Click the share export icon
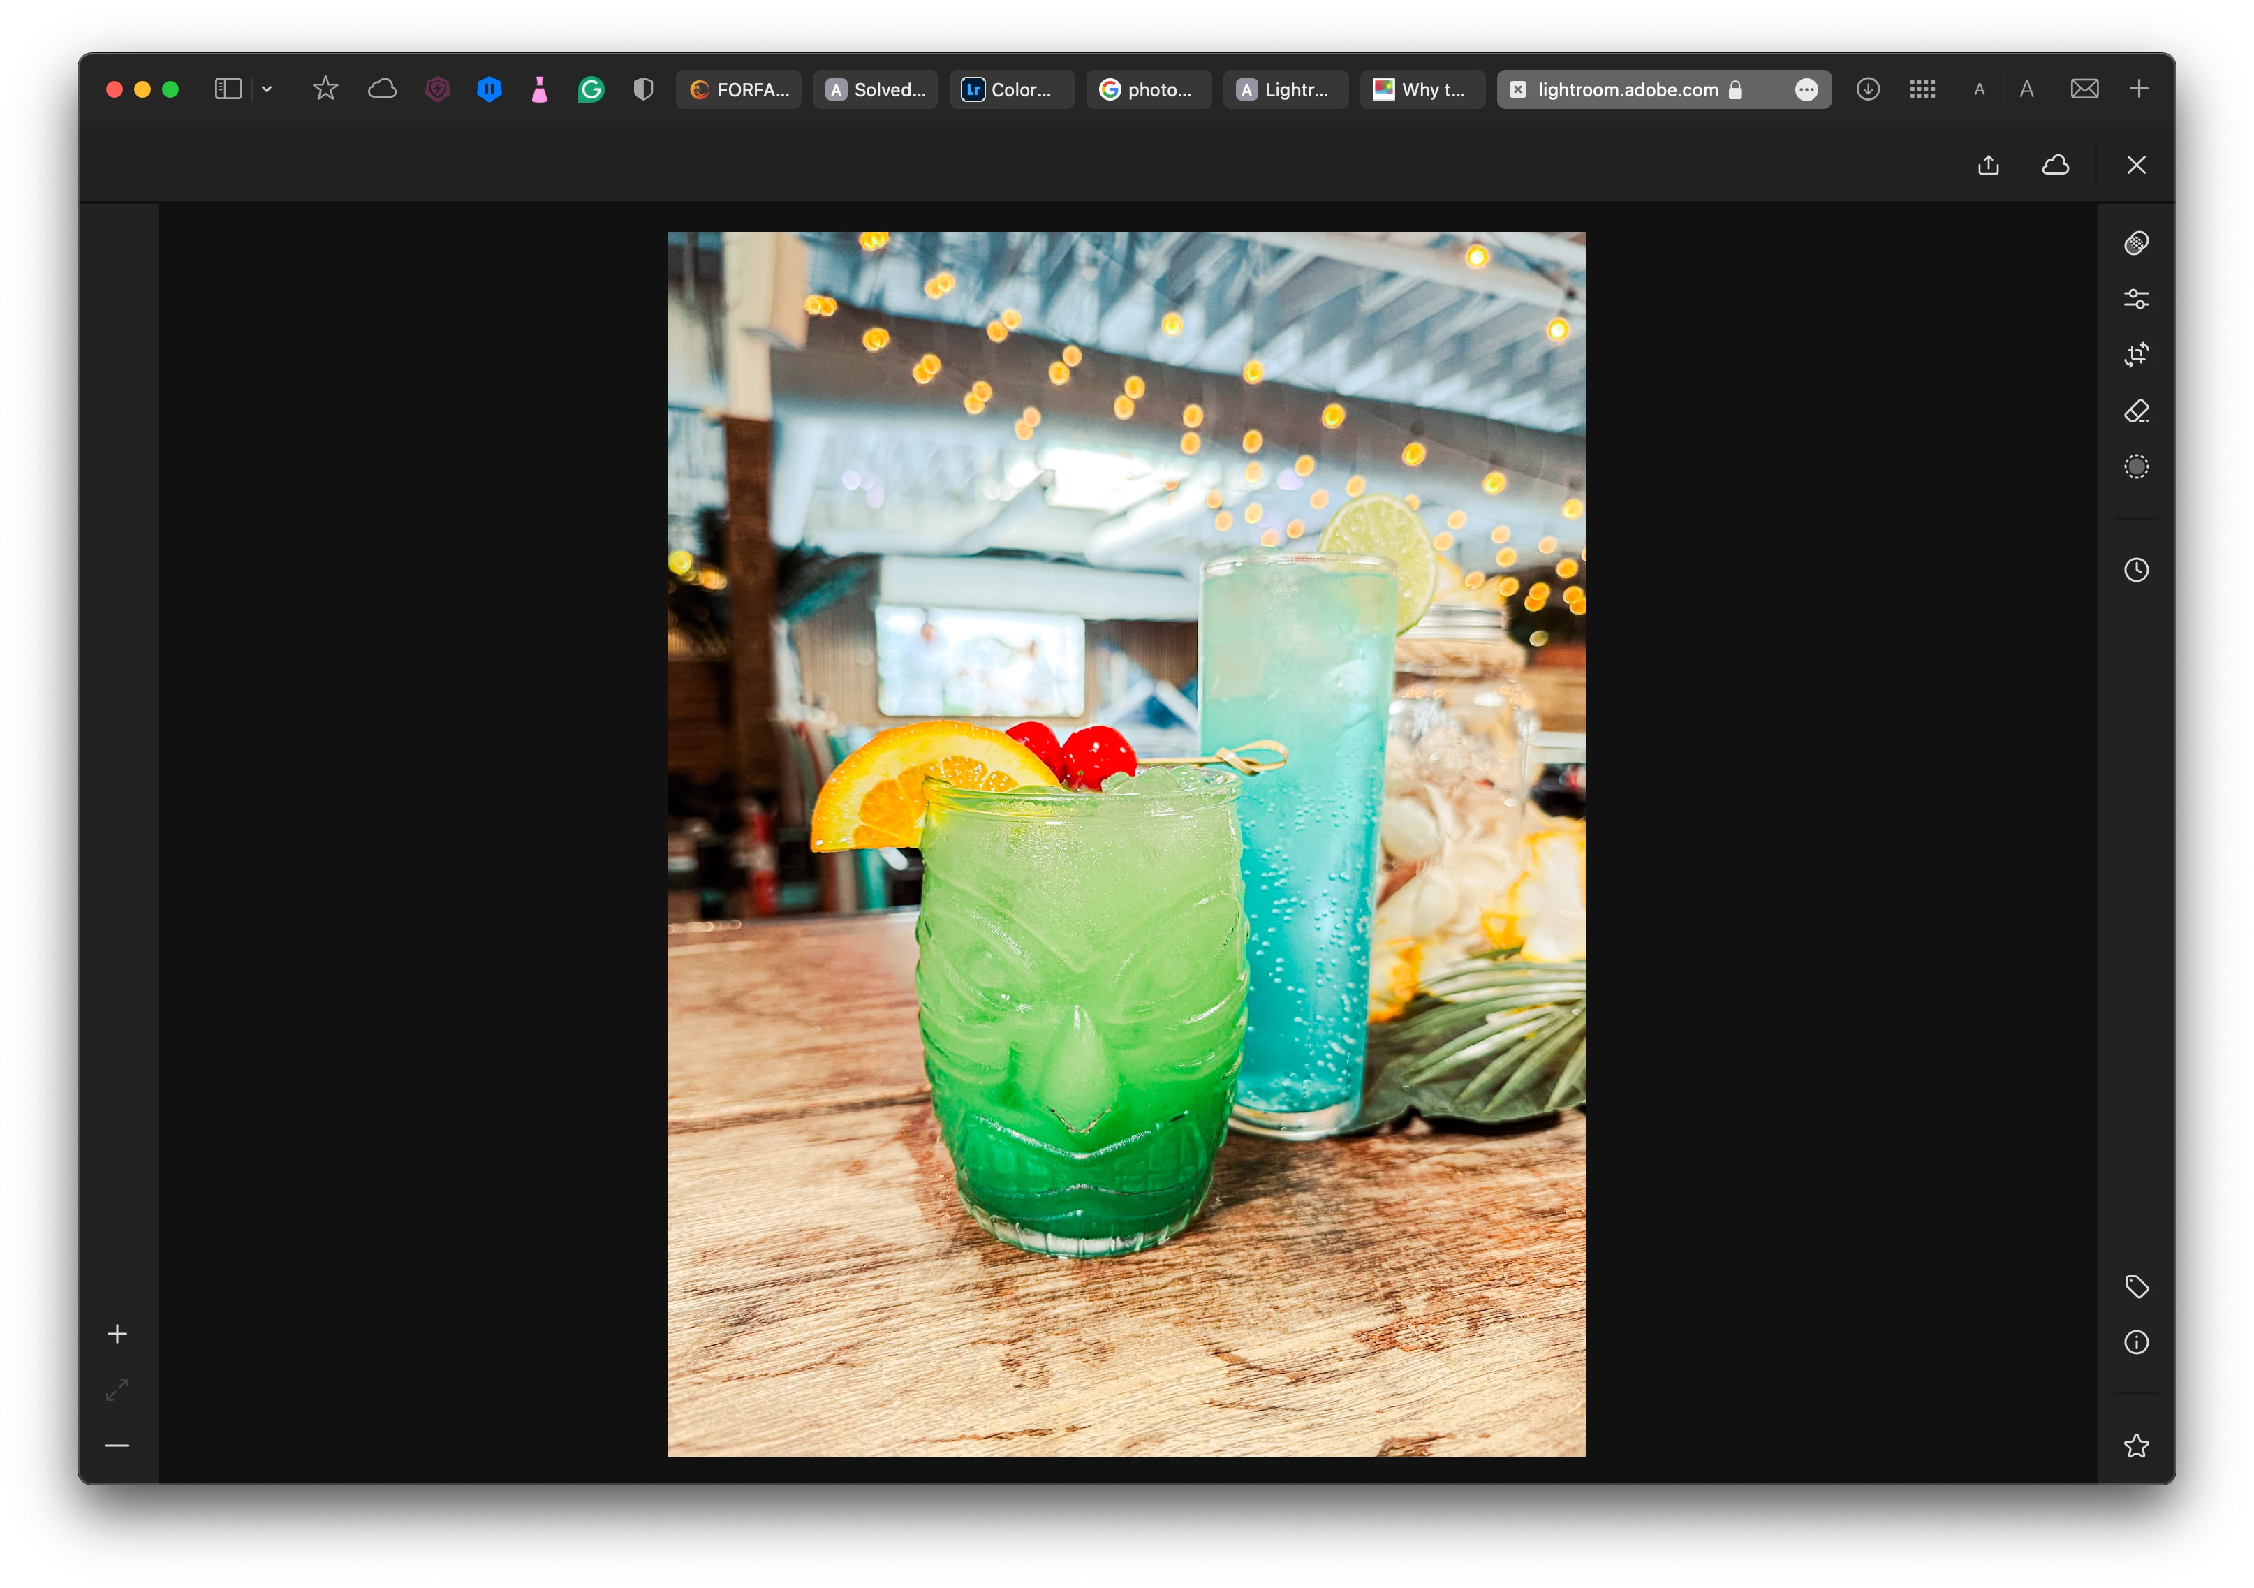The width and height of the screenshot is (2254, 1588). click(1988, 165)
